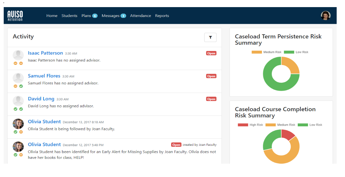Click the Plans count badge 6
This screenshot has width=345, height=177.
coord(95,16)
